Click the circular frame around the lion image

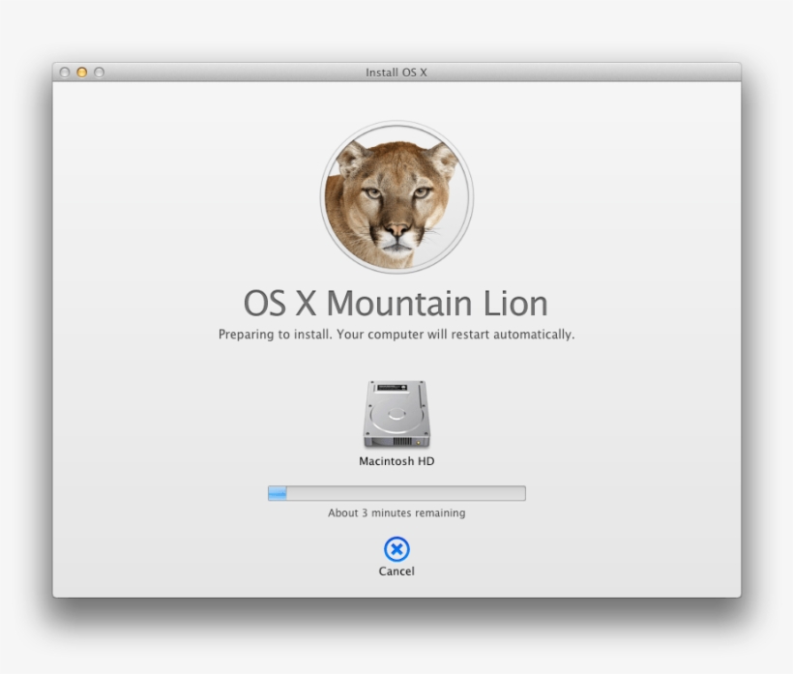(396, 126)
